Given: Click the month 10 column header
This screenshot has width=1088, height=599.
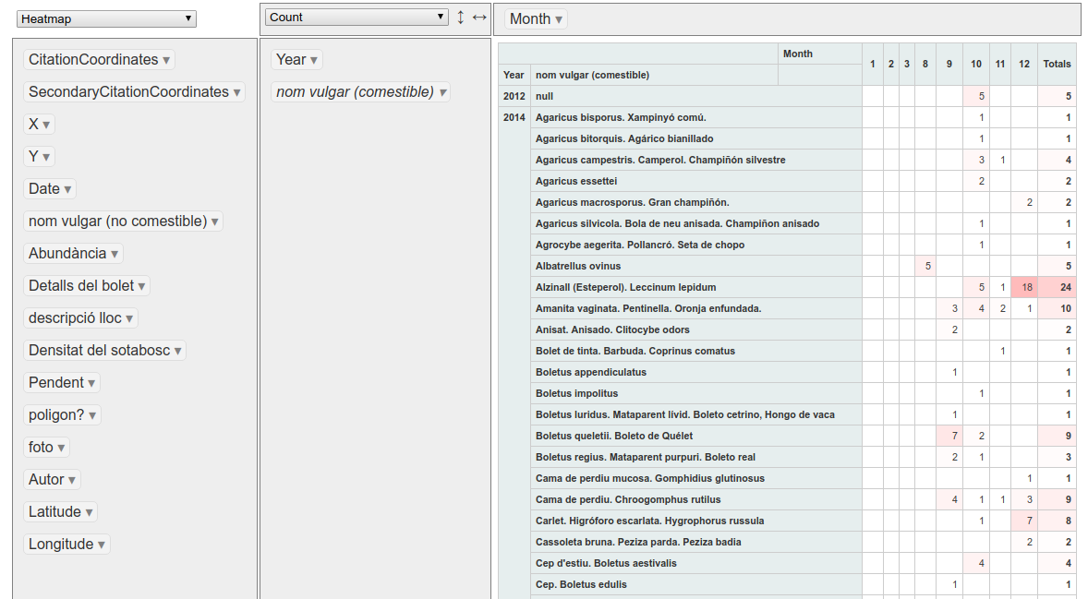Looking at the screenshot, I should pos(975,64).
